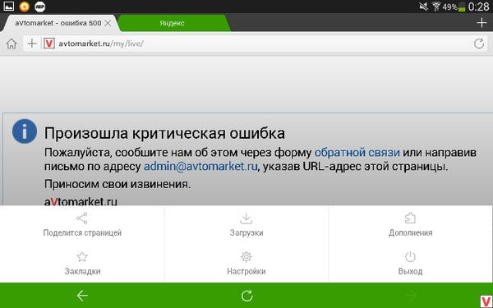
Task: Tap the ABP notification icon
Action: [x=40, y=7]
